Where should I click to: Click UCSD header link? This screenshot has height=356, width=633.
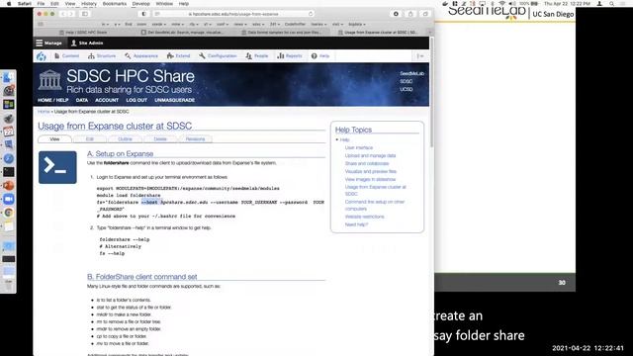(x=407, y=89)
